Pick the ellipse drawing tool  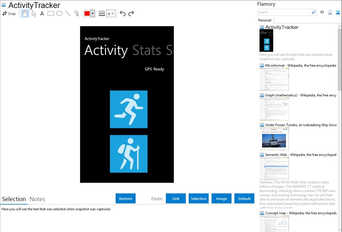pyautogui.click(x=59, y=13)
